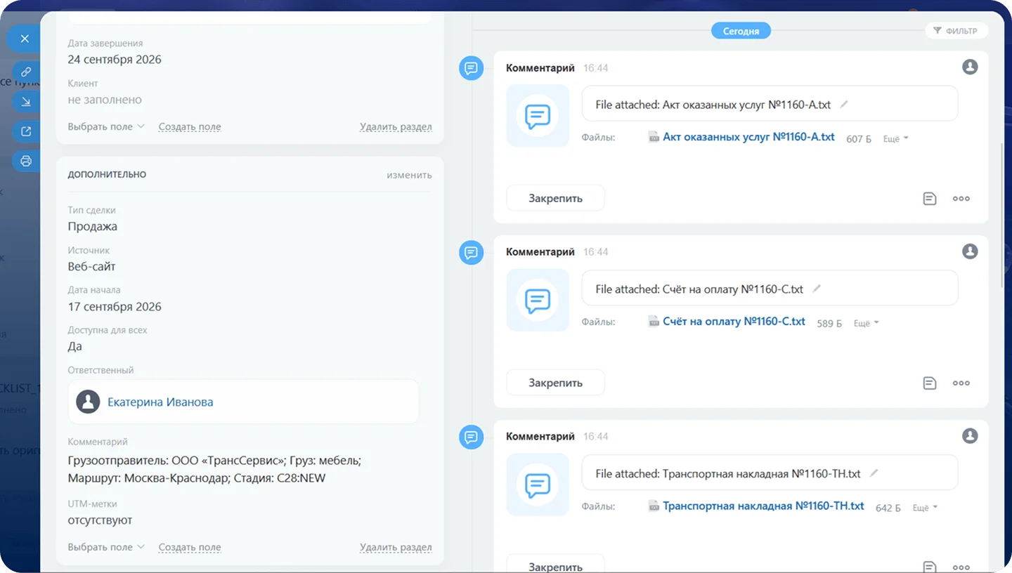
Task: Click изменить in the Дополнительно section
Action: coord(409,175)
